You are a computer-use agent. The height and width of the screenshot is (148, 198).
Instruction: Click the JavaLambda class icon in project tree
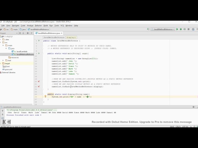12,51
